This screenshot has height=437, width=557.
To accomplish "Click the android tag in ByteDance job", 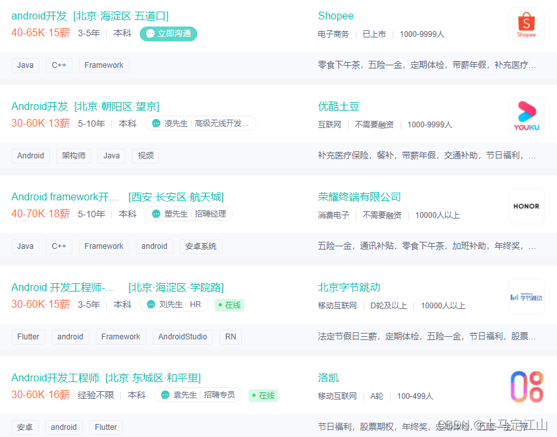I will (x=71, y=337).
